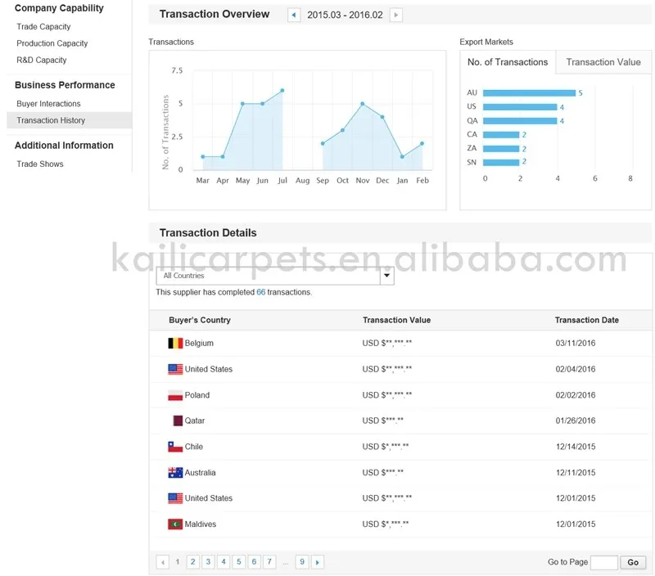
Task: Jump to page 9 in pagination
Action: [302, 562]
